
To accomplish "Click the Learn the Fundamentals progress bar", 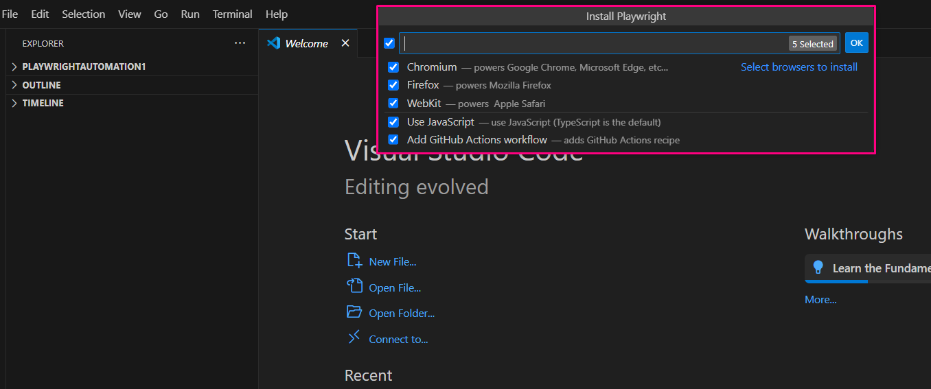I will (868, 281).
